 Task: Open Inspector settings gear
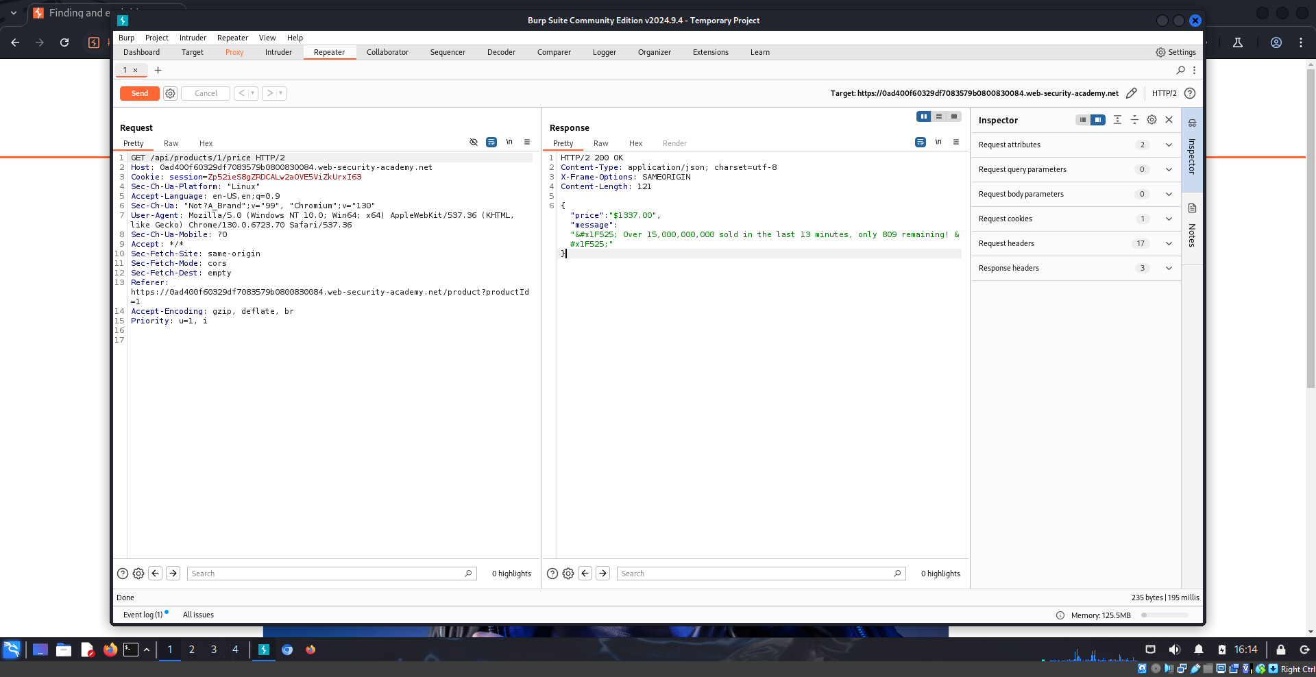pos(1151,120)
